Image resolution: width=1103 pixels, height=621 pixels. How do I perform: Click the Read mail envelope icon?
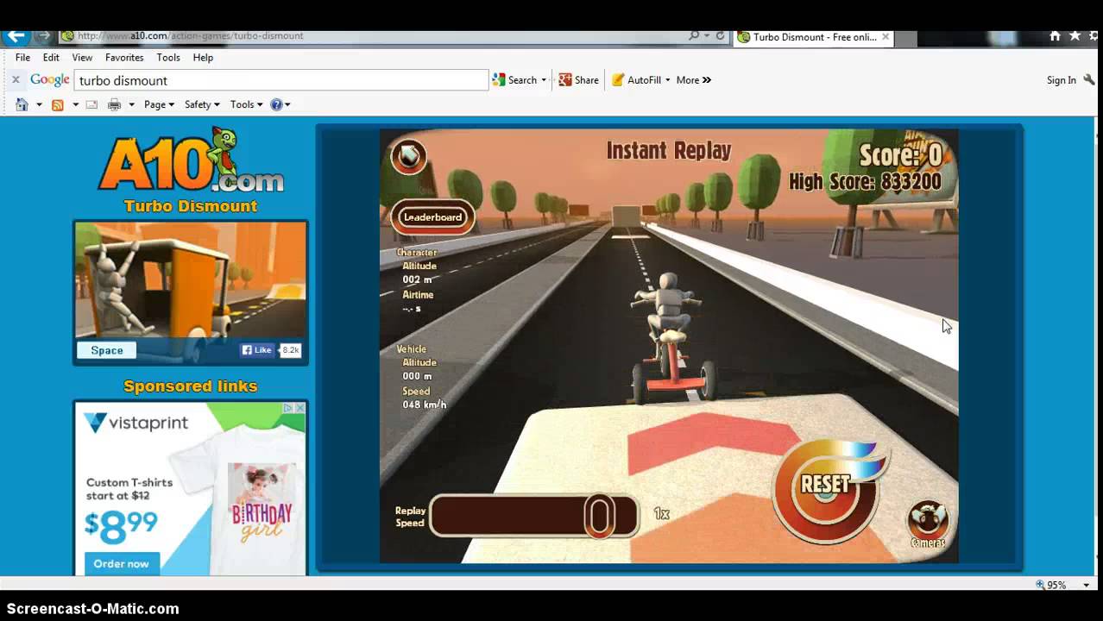pos(91,104)
